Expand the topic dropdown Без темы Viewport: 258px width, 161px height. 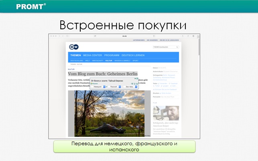pyautogui.click(x=131, y=87)
